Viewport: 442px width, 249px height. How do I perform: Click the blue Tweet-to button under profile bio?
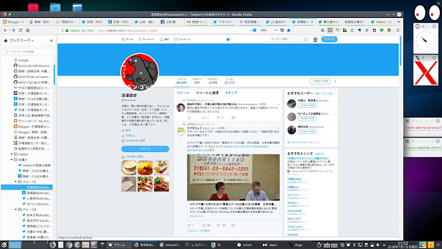pos(145,149)
